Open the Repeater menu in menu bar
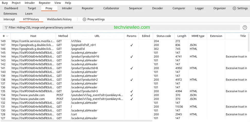Viewport: 250px width, 122px height. pyautogui.click(x=44, y=3)
